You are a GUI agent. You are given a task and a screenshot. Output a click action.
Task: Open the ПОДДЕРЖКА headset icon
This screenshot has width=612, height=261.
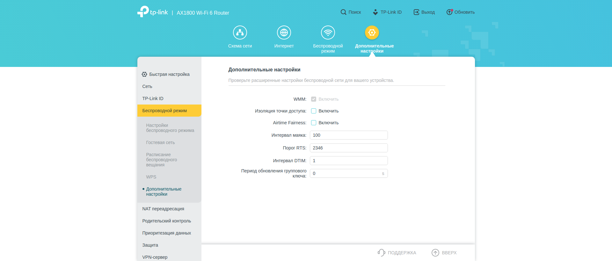(381, 253)
